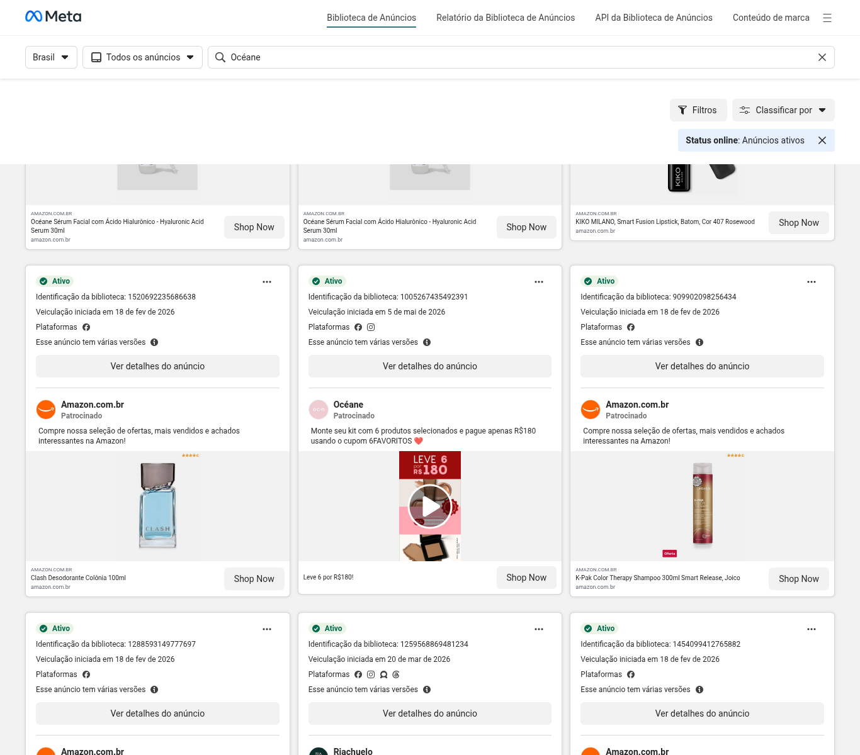Image resolution: width=860 pixels, height=755 pixels.
Task: Click Shop Now on Clash Desodorante ad
Action: 254,579
